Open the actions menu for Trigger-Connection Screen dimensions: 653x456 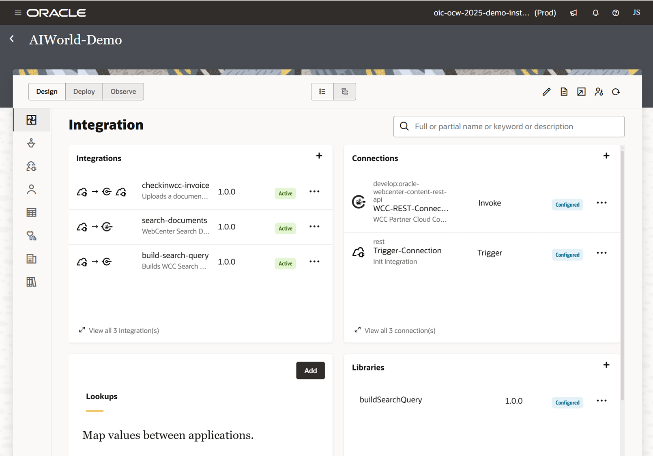[601, 253]
